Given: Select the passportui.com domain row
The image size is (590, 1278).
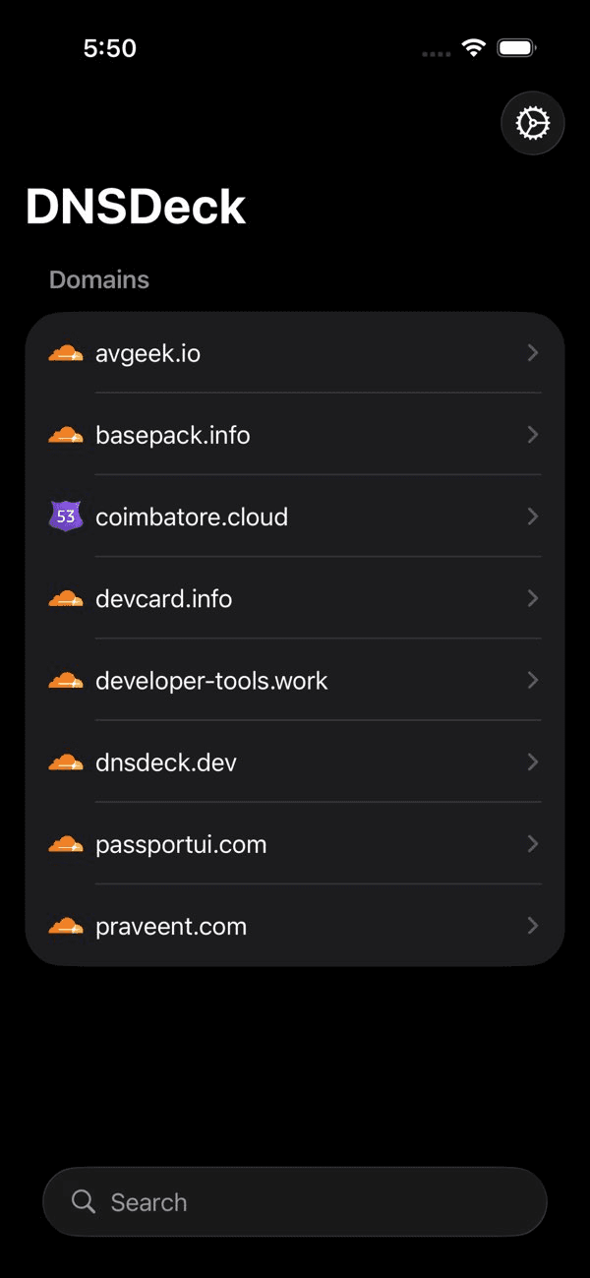Looking at the screenshot, I should 181,844.
